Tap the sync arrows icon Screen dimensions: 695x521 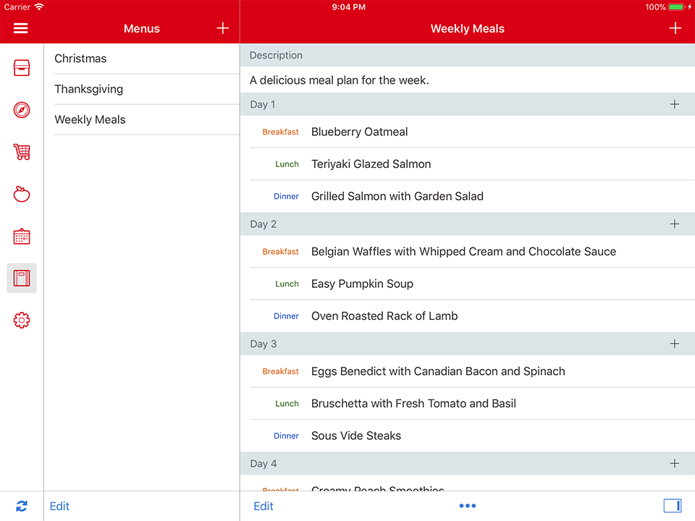(22, 507)
